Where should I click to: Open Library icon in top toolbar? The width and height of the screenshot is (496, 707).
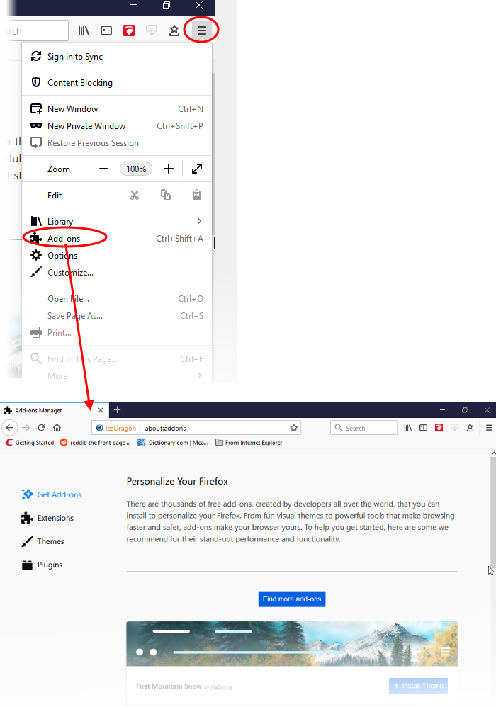[x=84, y=30]
